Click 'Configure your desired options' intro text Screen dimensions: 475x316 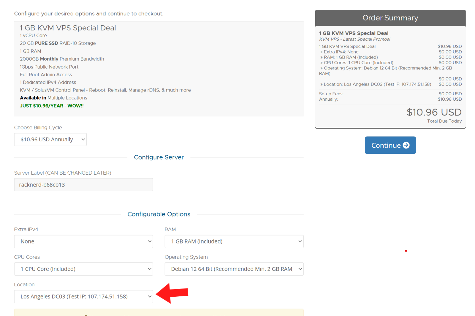point(89,14)
